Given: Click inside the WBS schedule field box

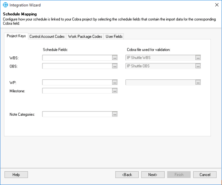Looking at the screenshot, I should point(77,58).
